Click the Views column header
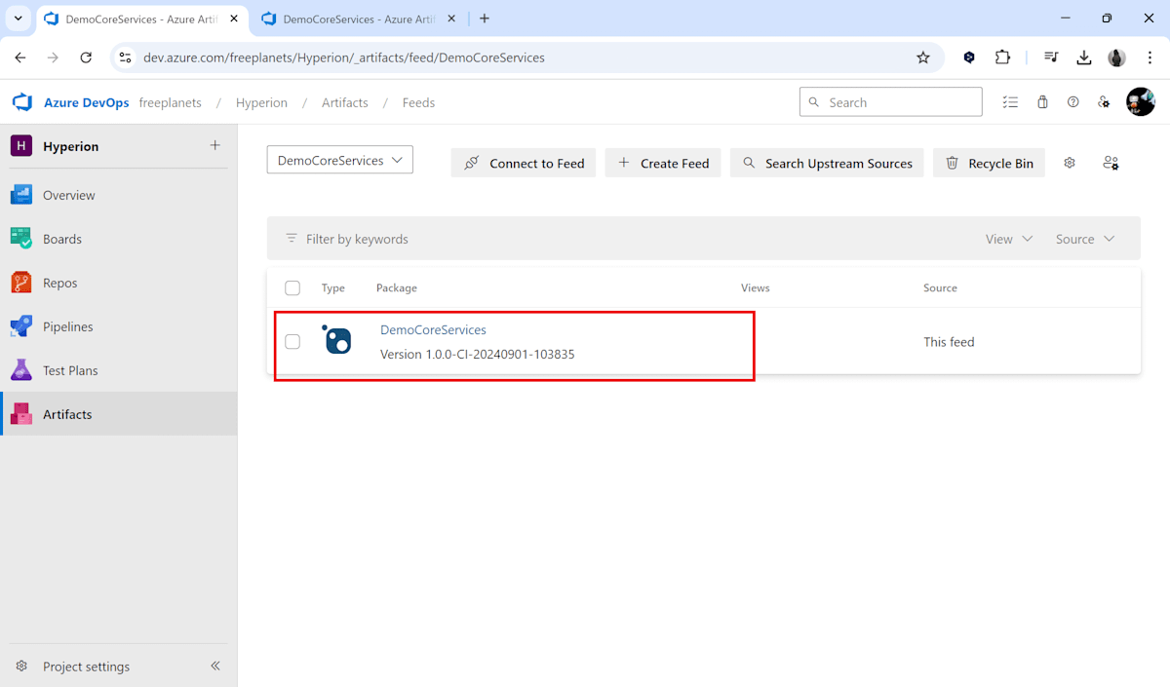 (x=756, y=287)
